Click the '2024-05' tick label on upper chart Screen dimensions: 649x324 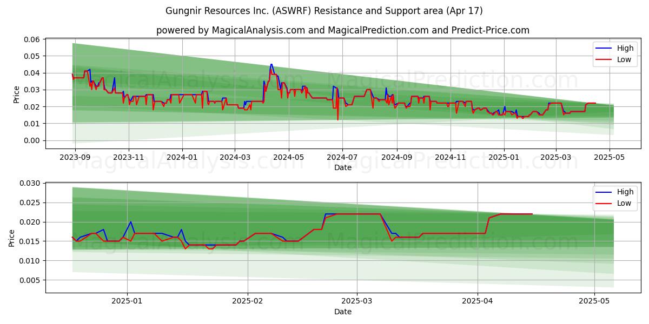(289, 157)
